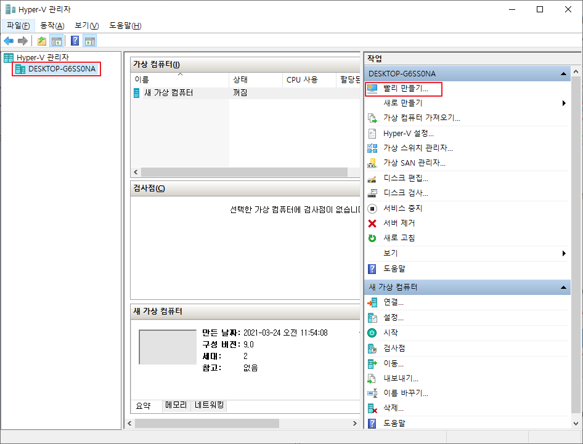The height and width of the screenshot is (444, 583).
Task: Expand the 새로 만들기 submenu arrow
Action: (564, 103)
